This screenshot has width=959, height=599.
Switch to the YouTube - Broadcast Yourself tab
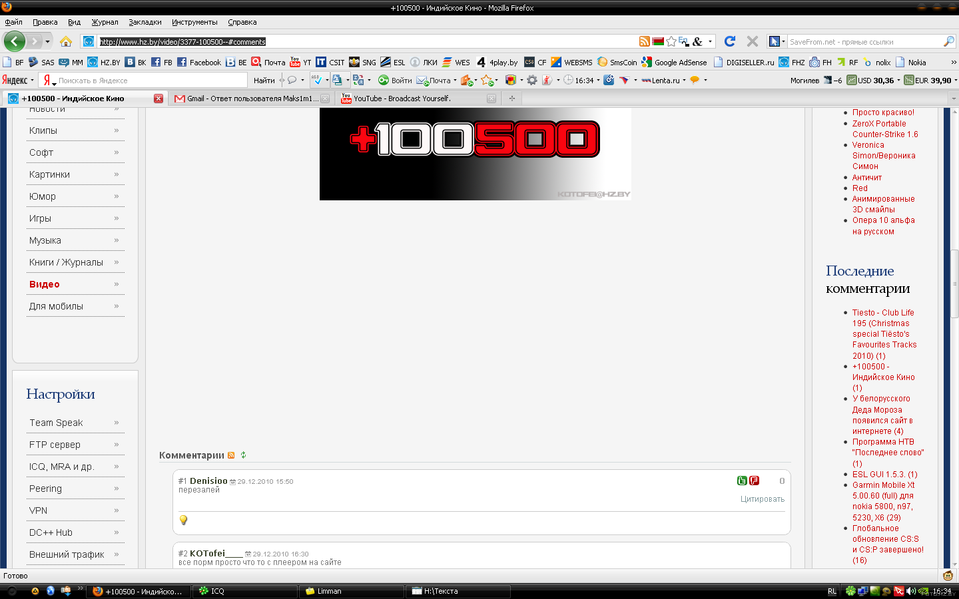tap(418, 99)
